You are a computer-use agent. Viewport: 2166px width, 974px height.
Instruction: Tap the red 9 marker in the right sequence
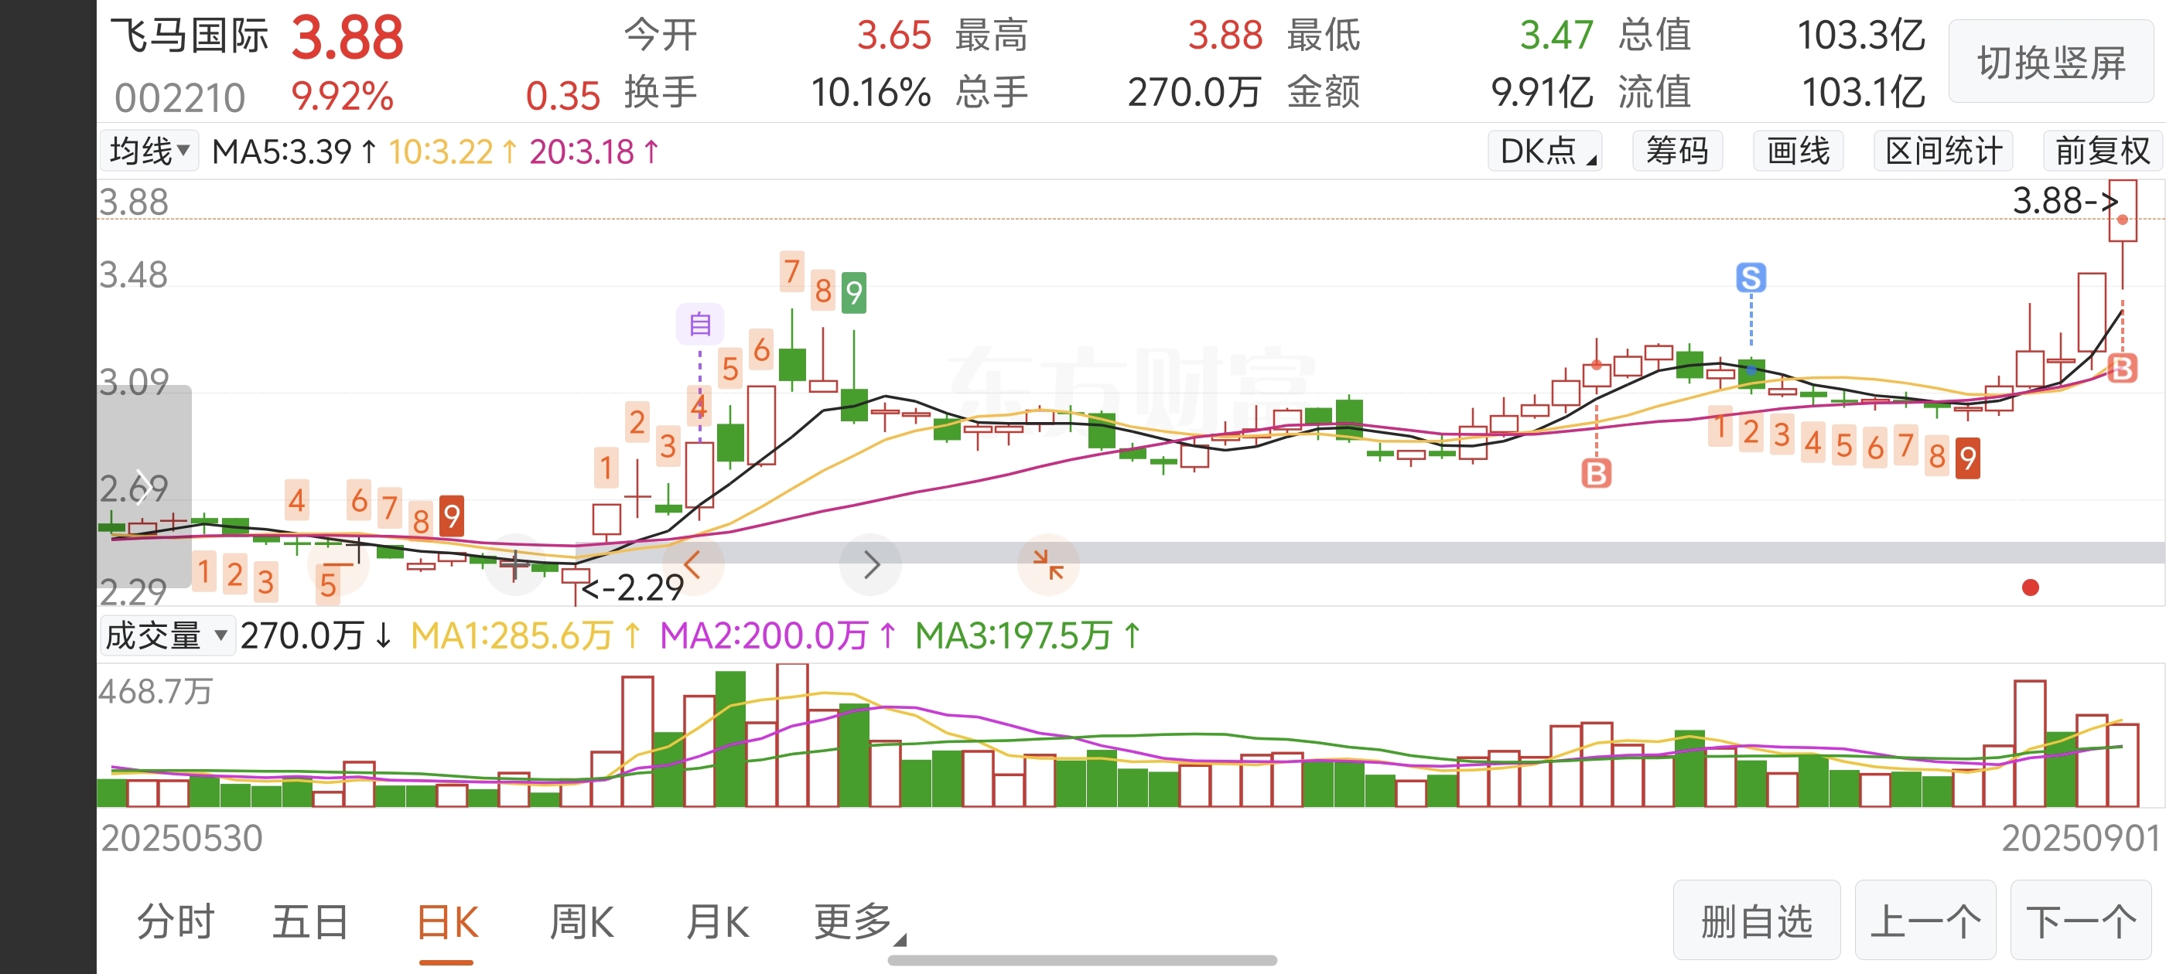(x=1967, y=459)
